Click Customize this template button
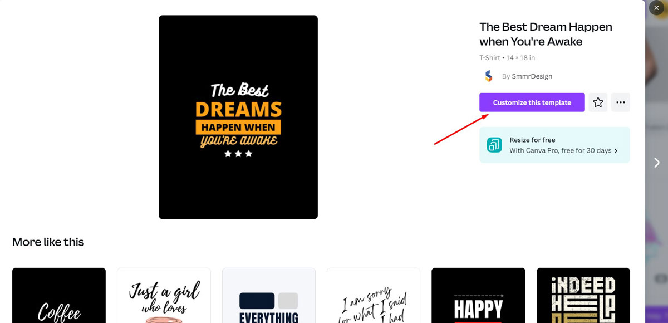 (x=532, y=102)
